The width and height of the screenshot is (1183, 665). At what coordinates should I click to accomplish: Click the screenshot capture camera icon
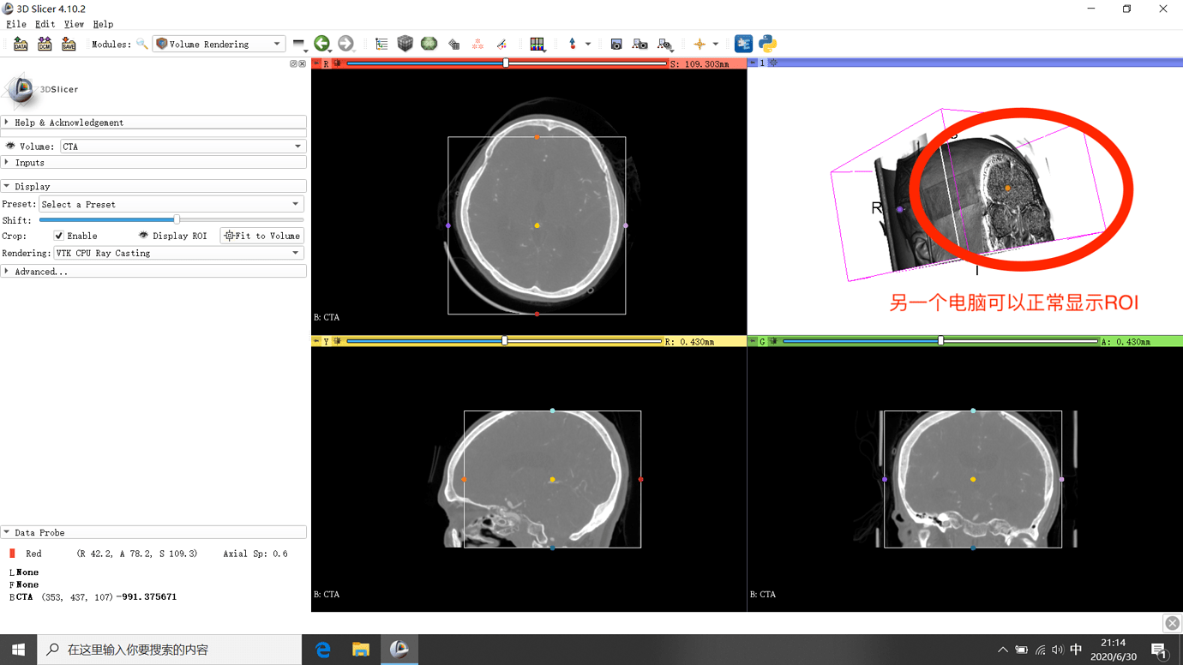pos(616,44)
